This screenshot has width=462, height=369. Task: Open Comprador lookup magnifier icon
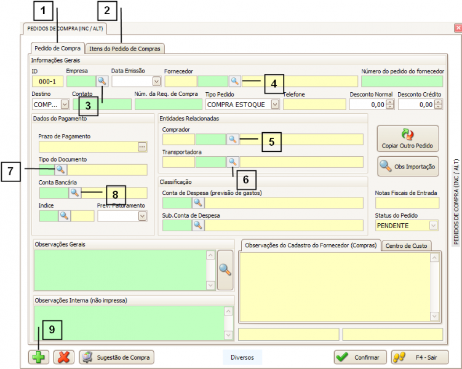click(x=233, y=140)
